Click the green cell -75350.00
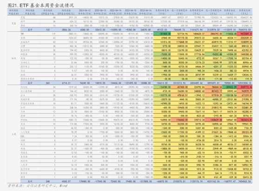 click(x=162, y=55)
